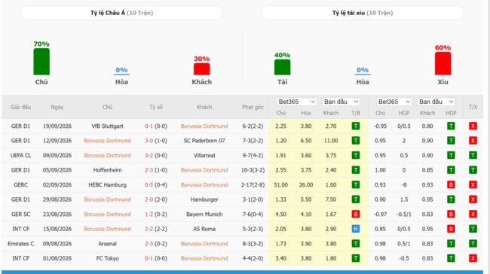
Task: Click T/B green T icon in Arsenal row
Action: click(356, 243)
